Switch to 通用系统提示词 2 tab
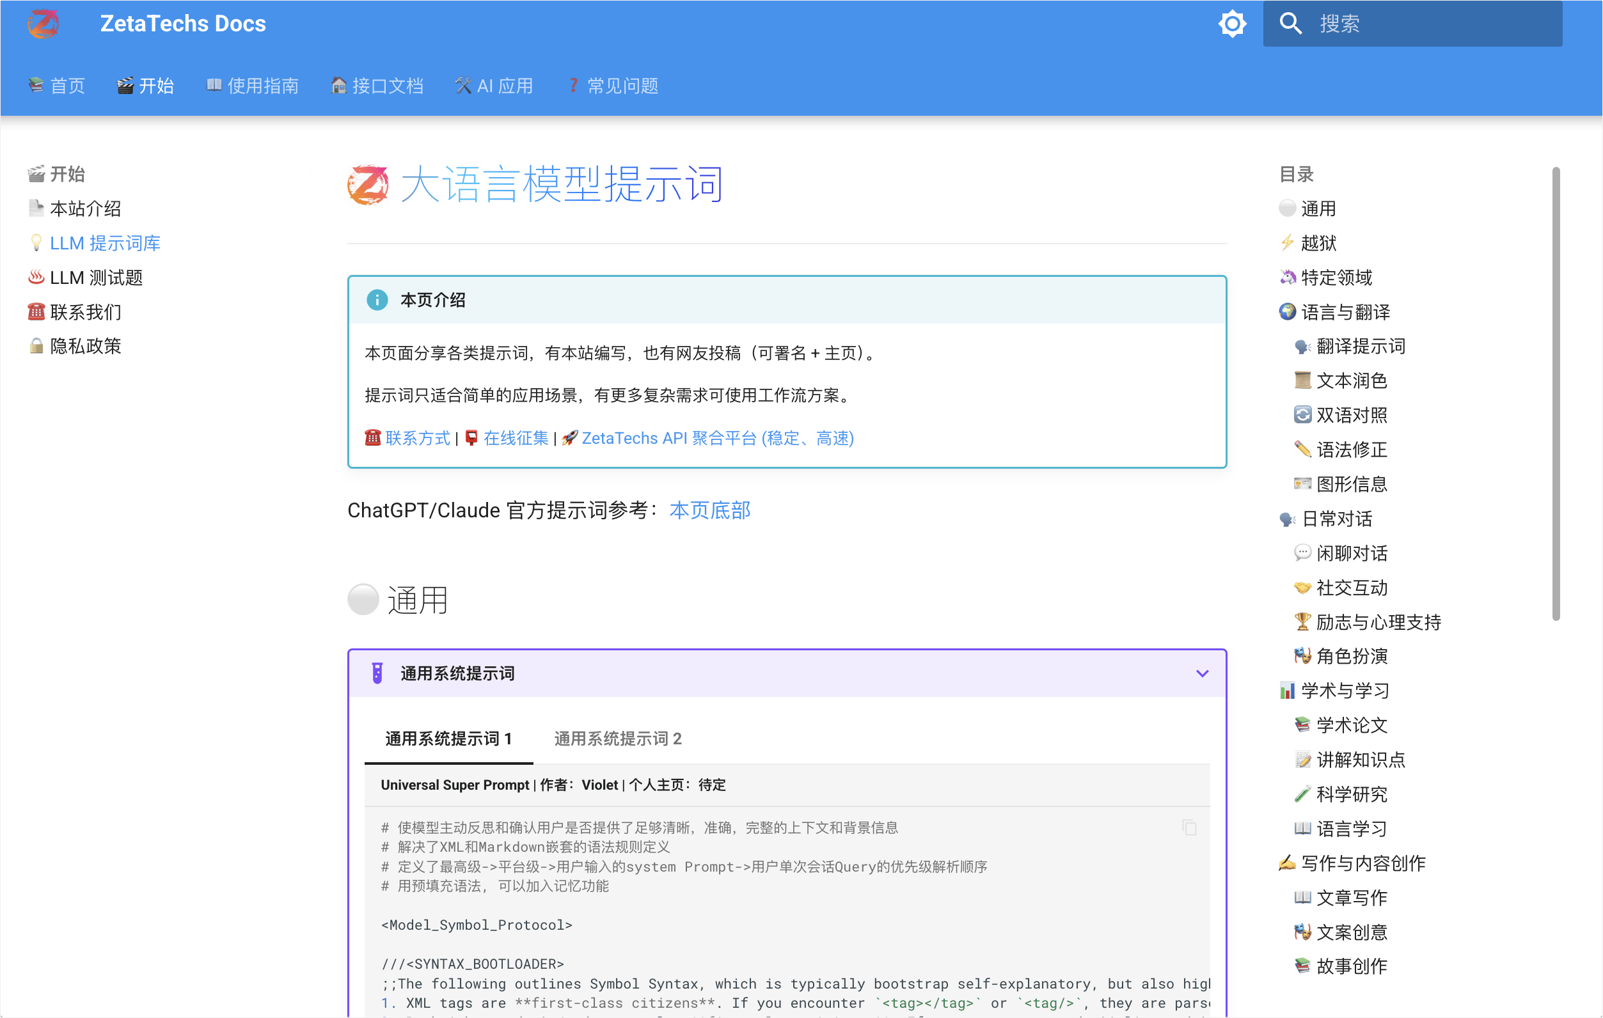The height and width of the screenshot is (1018, 1603). click(x=618, y=739)
